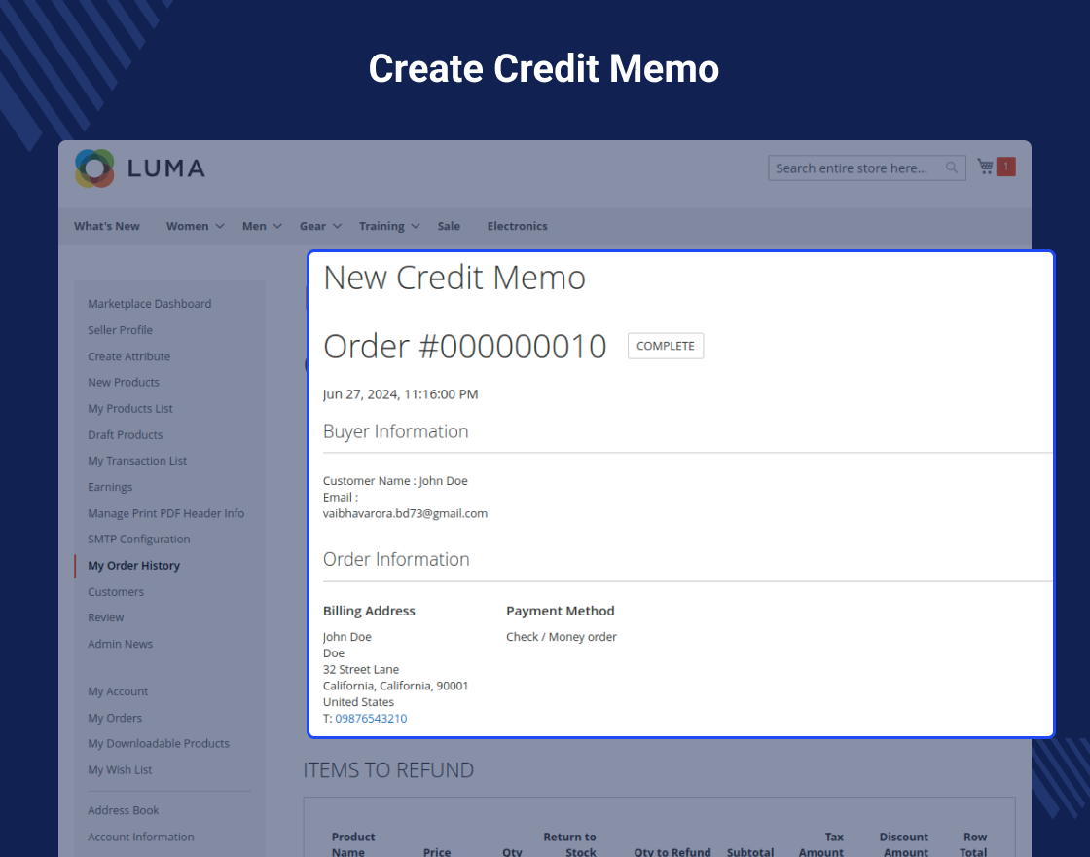Click the ITEMS TO REFUND heading
The height and width of the screenshot is (857, 1090).
(x=388, y=770)
